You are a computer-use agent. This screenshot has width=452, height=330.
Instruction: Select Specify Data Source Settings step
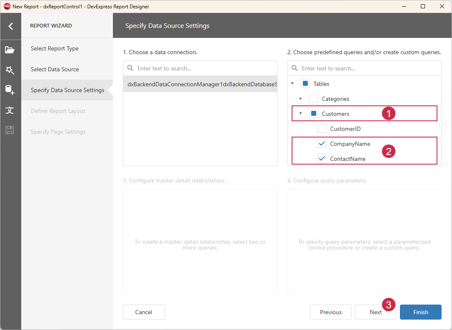(67, 90)
